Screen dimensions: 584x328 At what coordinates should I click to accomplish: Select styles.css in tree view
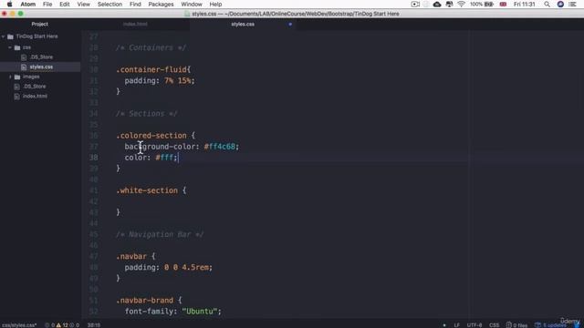(x=41, y=67)
